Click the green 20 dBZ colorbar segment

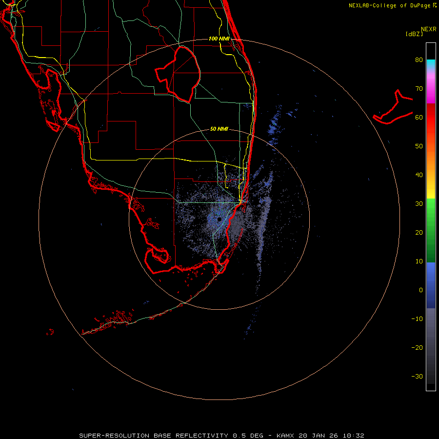(431, 234)
